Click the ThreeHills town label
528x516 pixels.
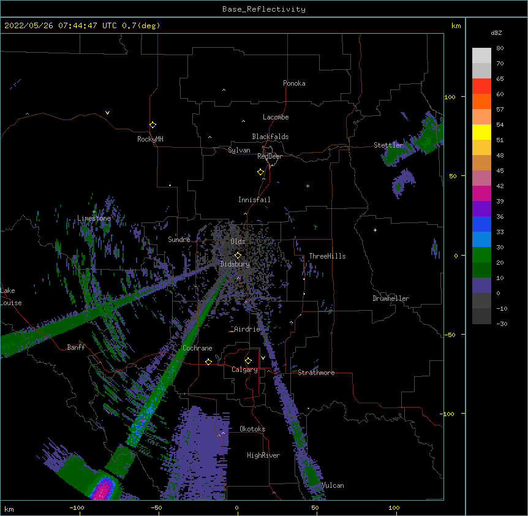(x=327, y=256)
